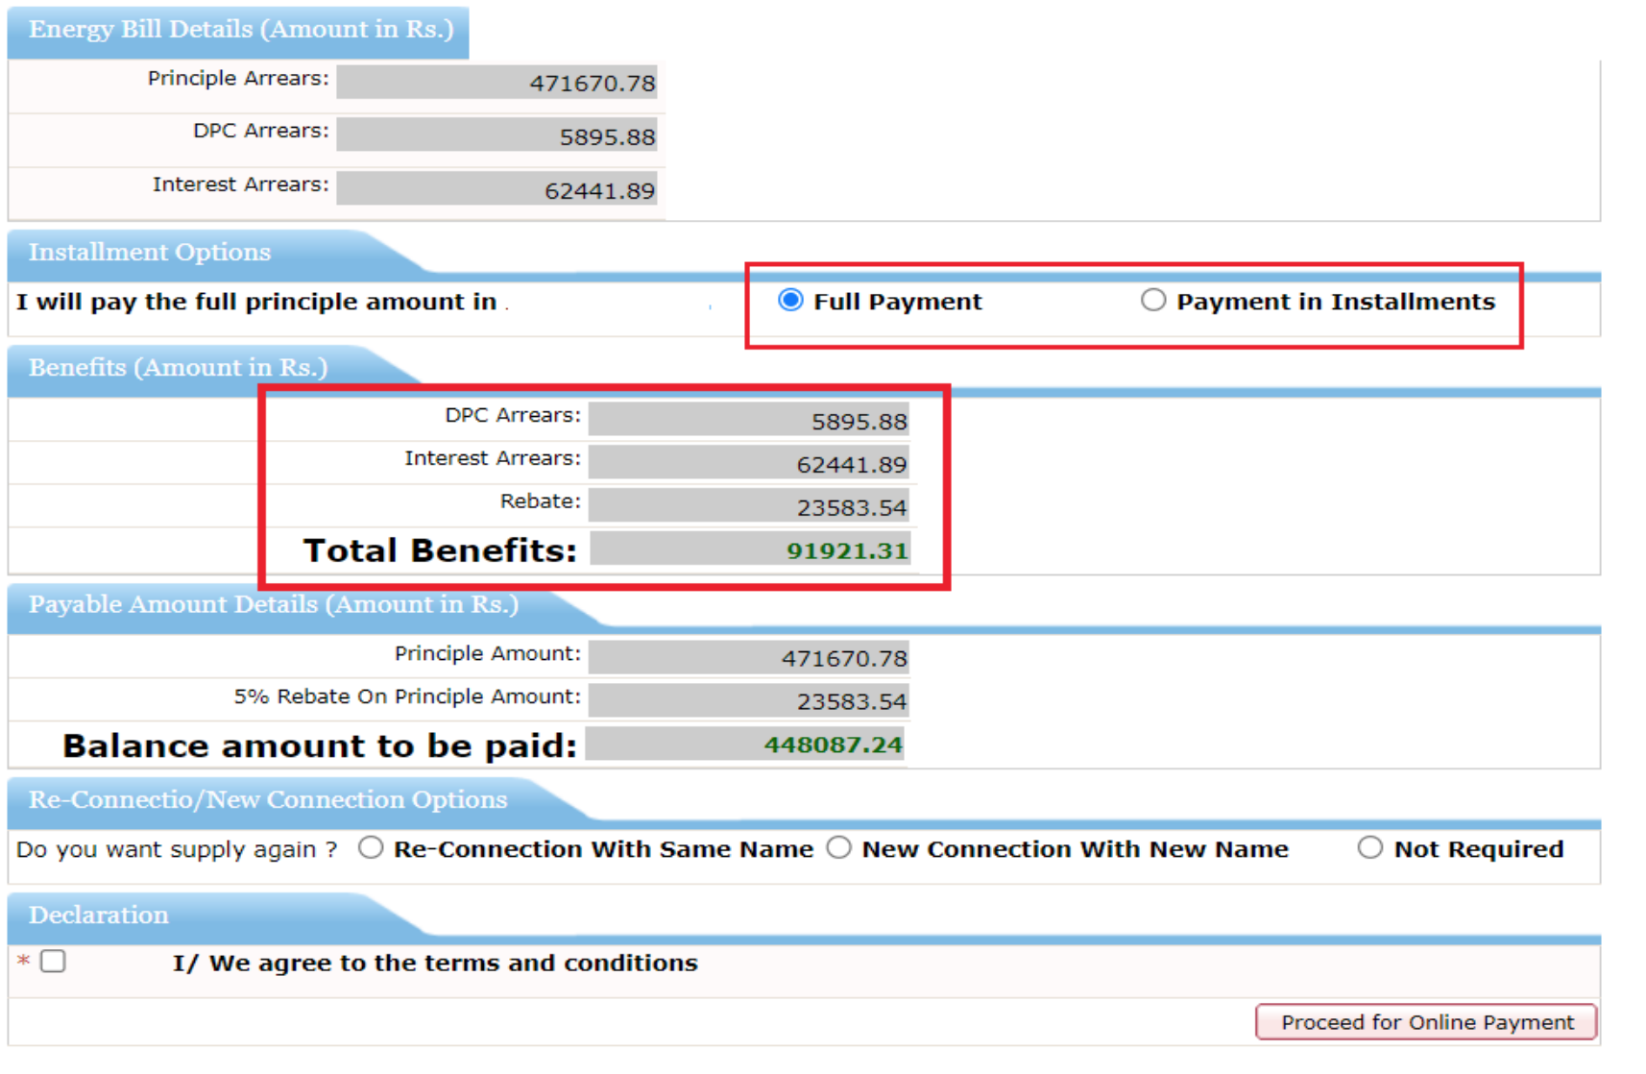Tick the agree to terms checkbox

point(54,962)
